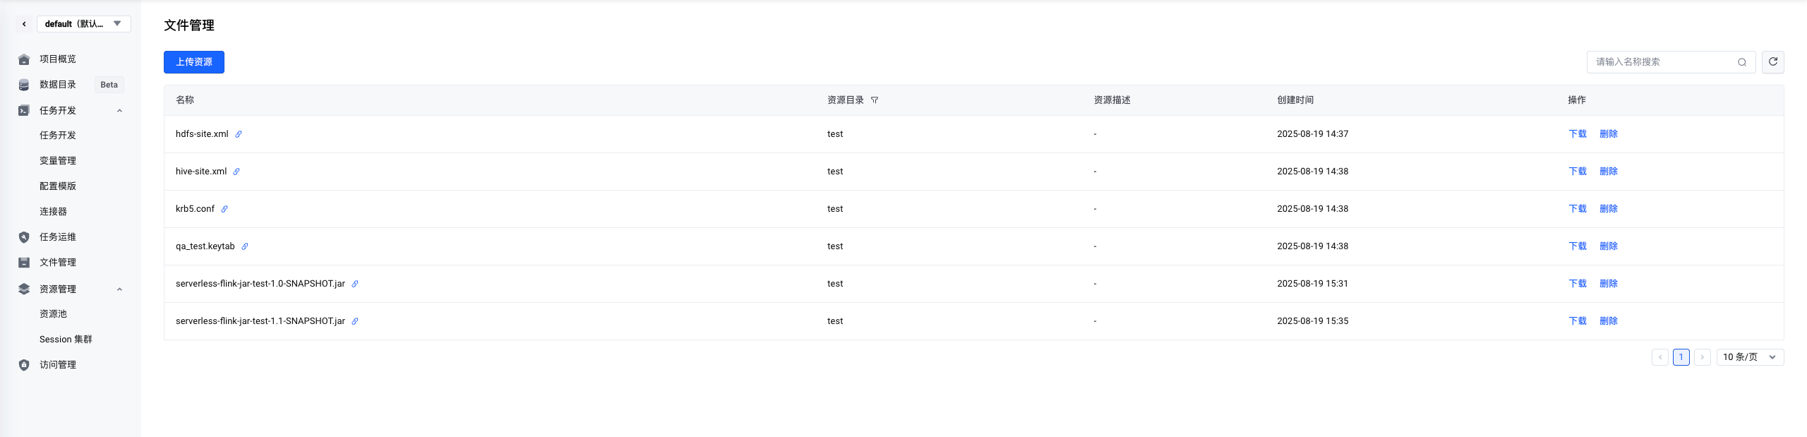1807x437 pixels.
Task: Click page 1 in pagination
Action: [x=1681, y=357]
